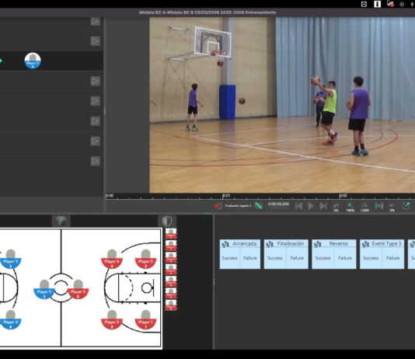Click the second red bench player thumbnail

pos(171,246)
